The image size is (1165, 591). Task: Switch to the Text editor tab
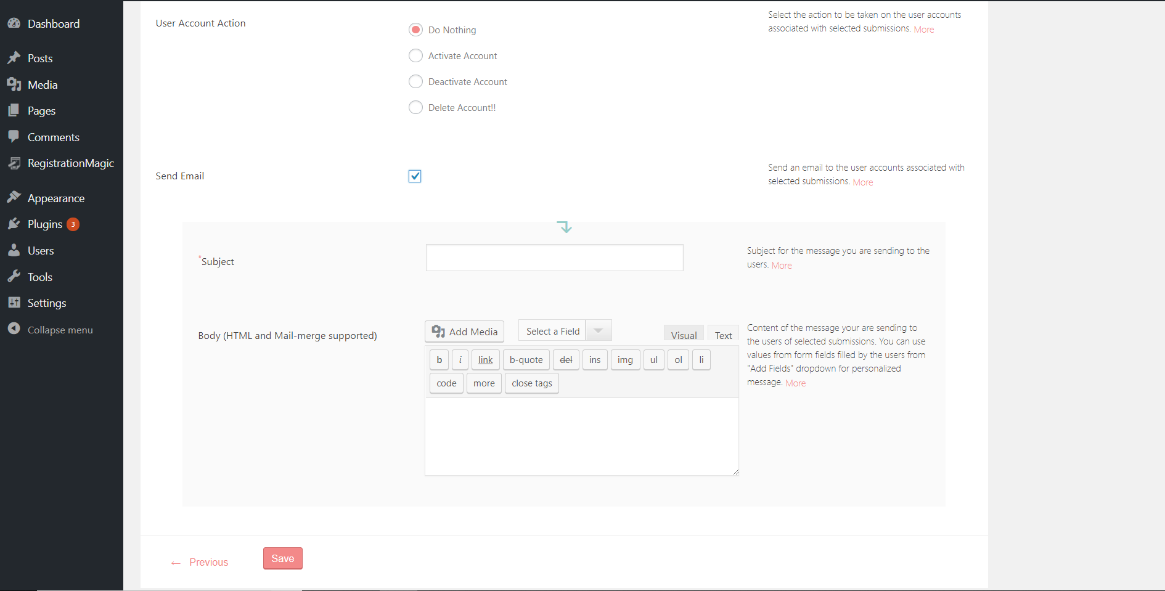pos(723,335)
